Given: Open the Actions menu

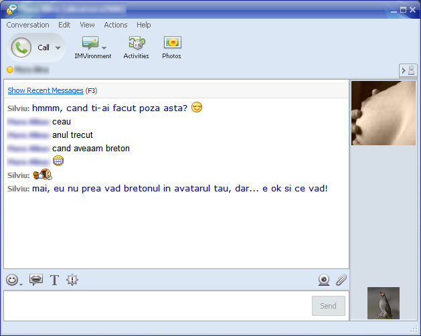Looking at the screenshot, I should tap(115, 25).
